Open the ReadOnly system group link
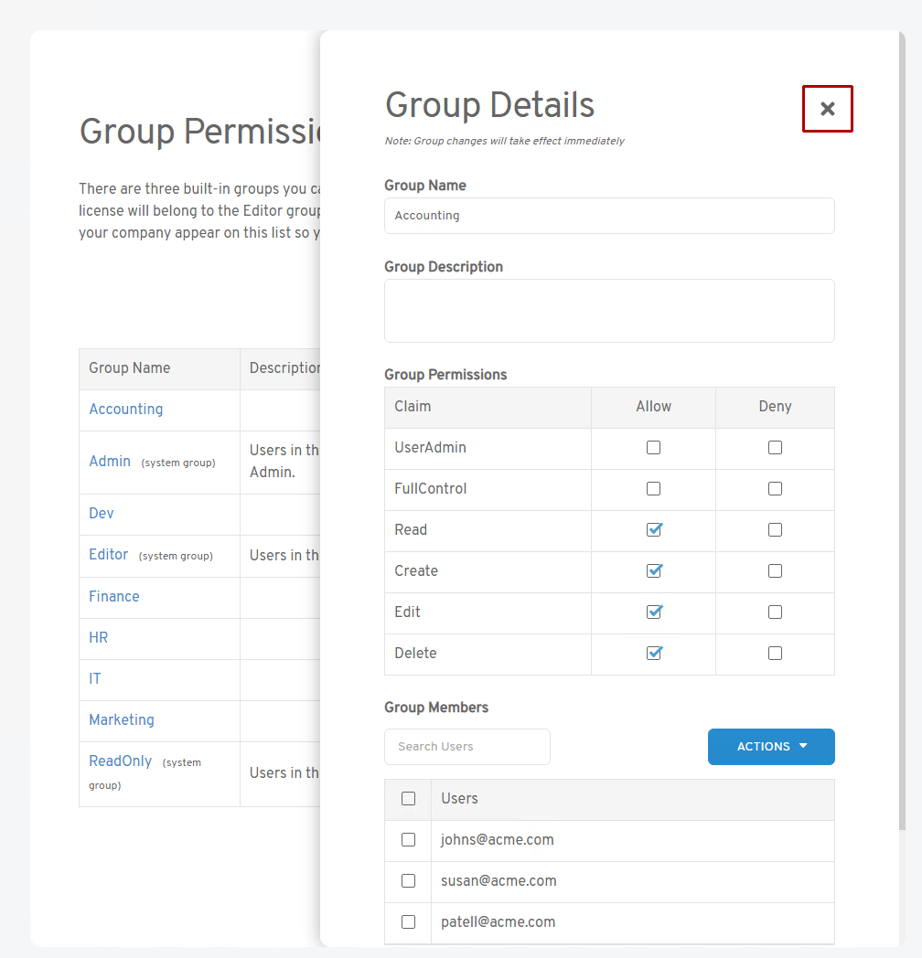This screenshot has height=958, width=922. [121, 761]
